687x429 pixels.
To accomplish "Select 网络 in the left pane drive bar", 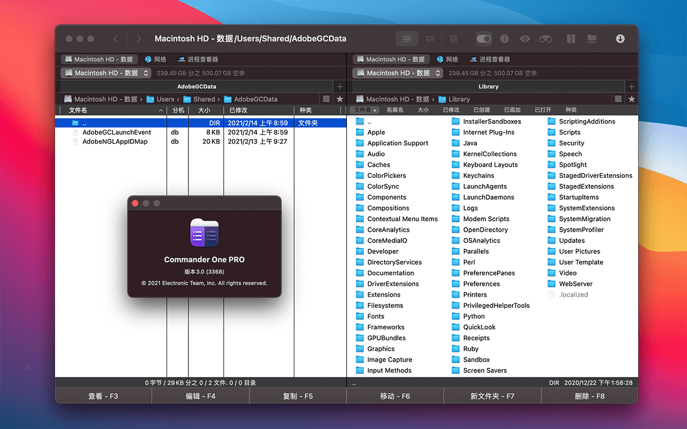I will pyautogui.click(x=155, y=59).
